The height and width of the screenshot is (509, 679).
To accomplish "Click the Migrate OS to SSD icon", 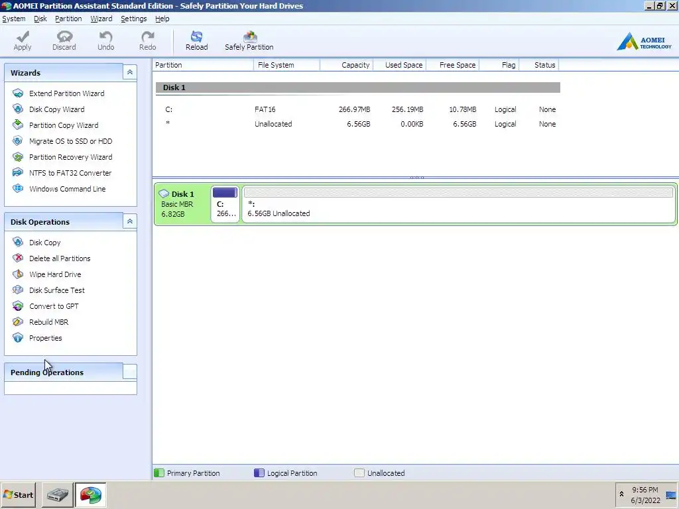I will click(x=18, y=141).
